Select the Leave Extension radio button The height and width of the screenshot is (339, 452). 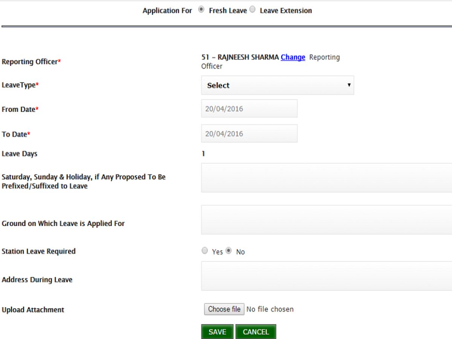coord(252,10)
